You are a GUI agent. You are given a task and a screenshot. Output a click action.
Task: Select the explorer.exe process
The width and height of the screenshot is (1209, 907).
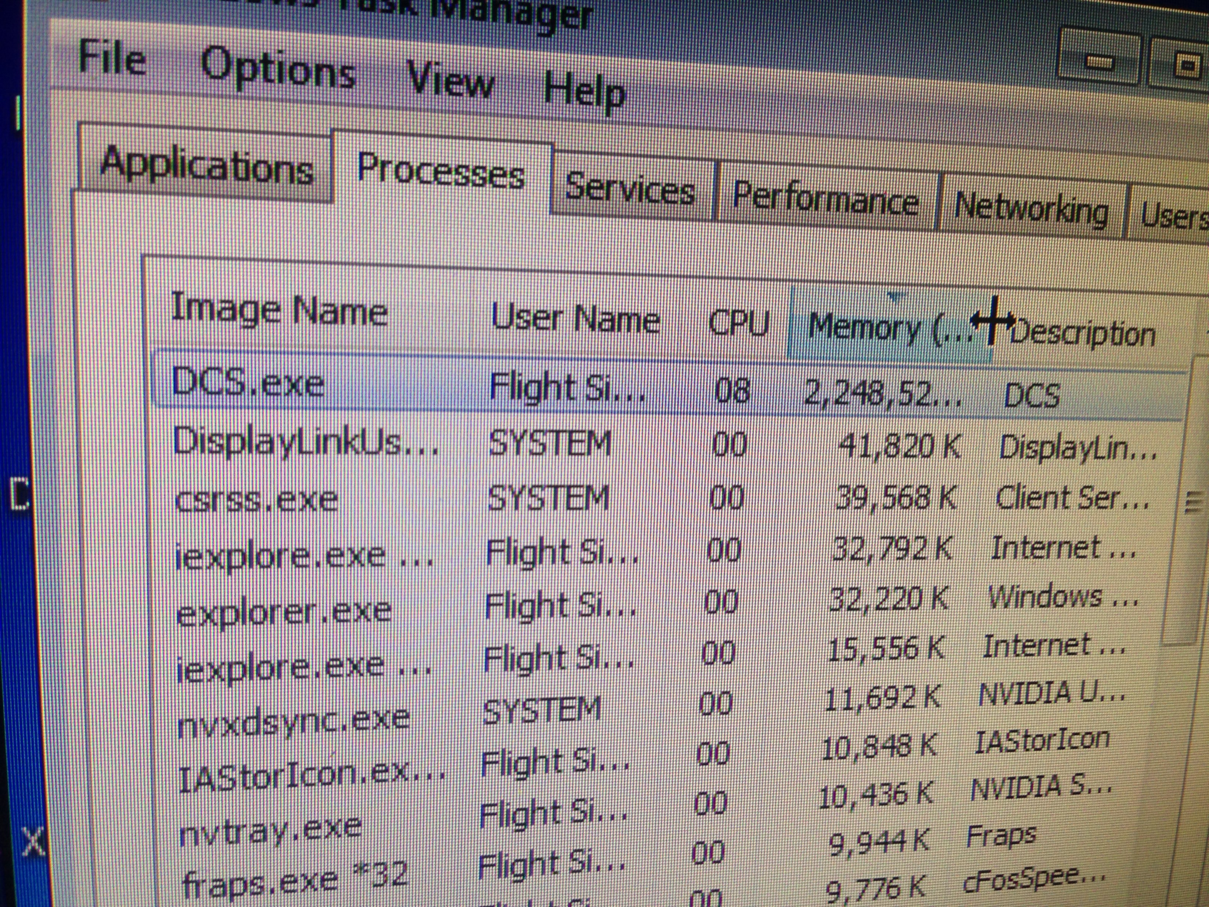pos(284,612)
